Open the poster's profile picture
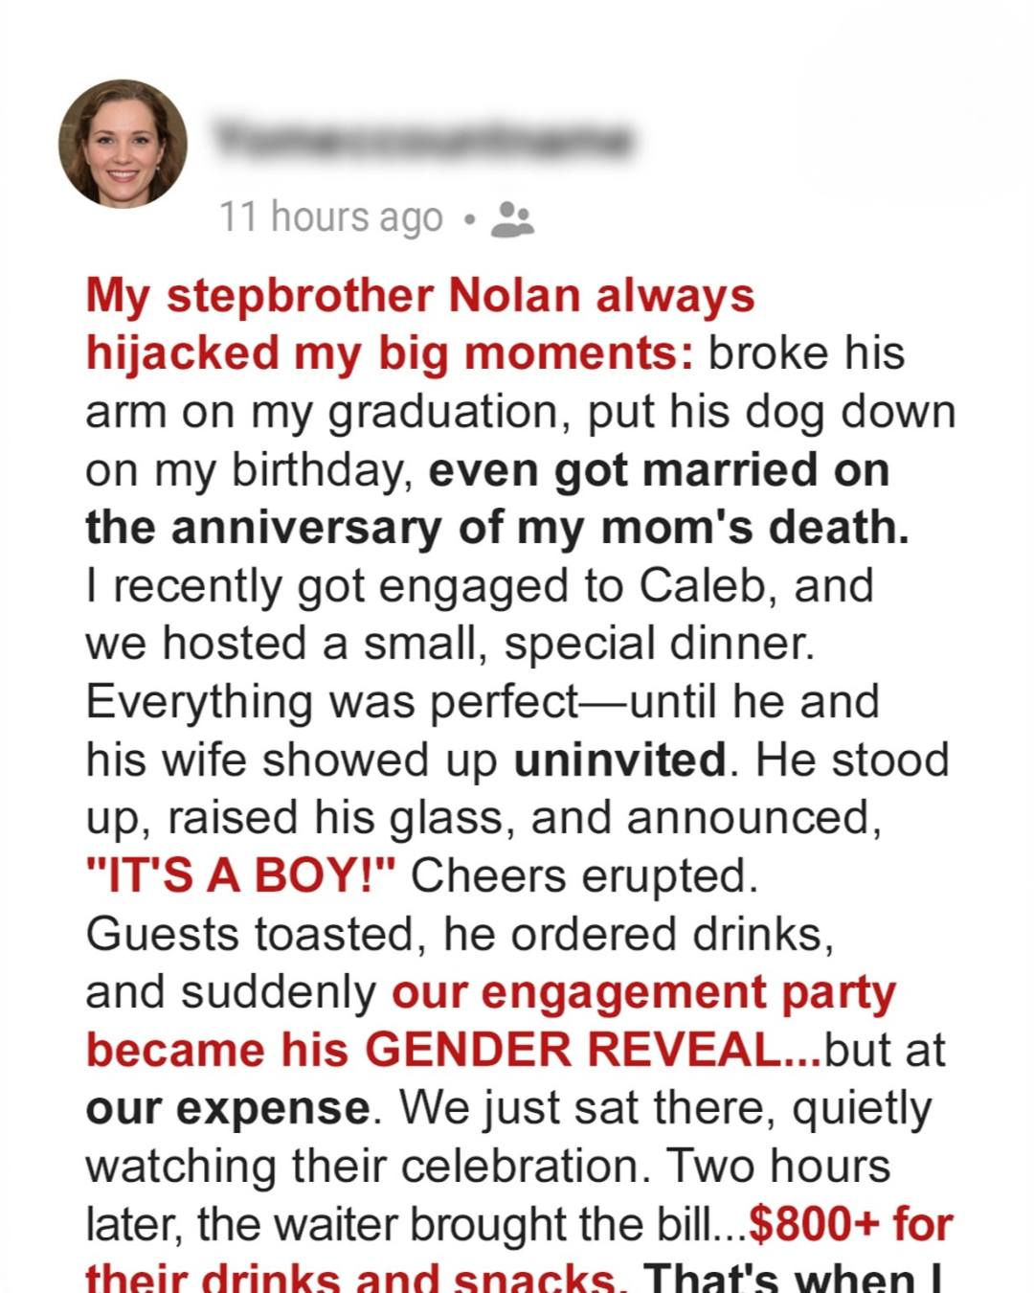 point(123,144)
